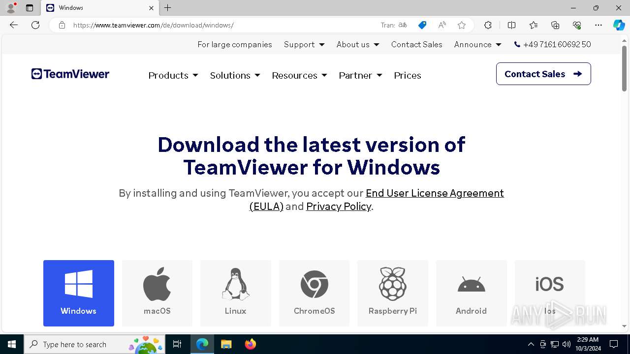Open the Privacy Policy link
This screenshot has height=354, width=630.
[339, 206]
